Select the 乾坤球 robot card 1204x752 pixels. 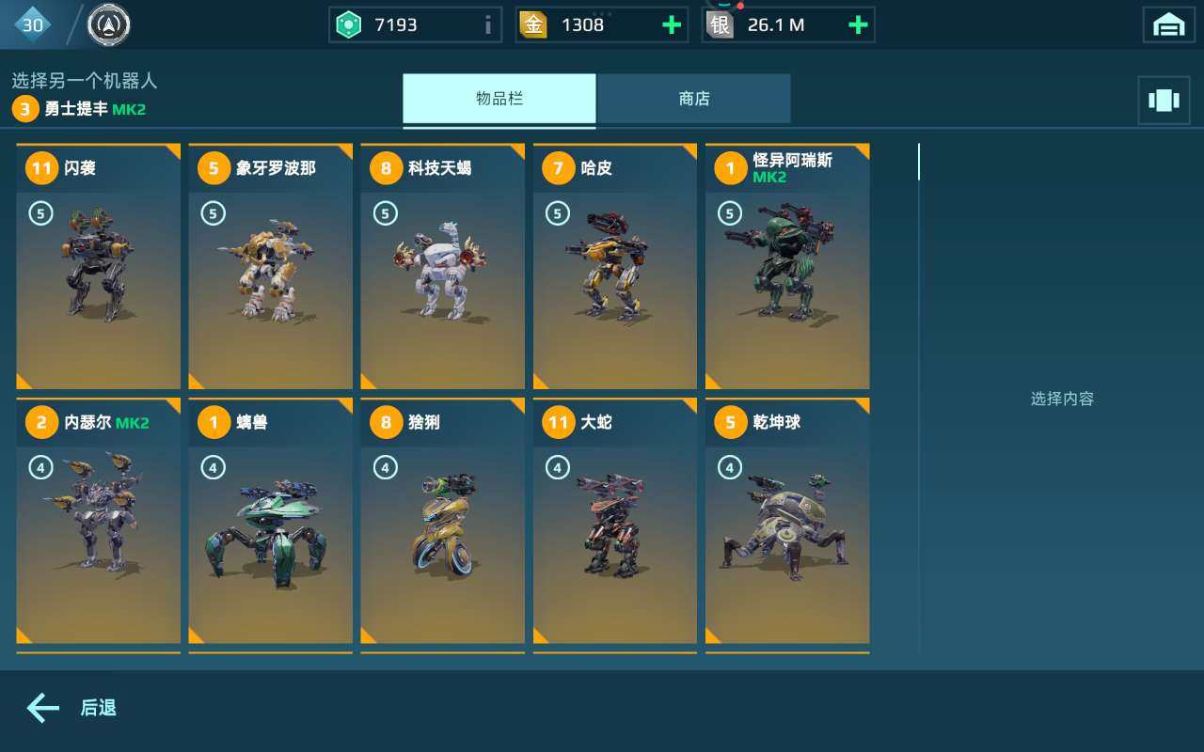[787, 521]
